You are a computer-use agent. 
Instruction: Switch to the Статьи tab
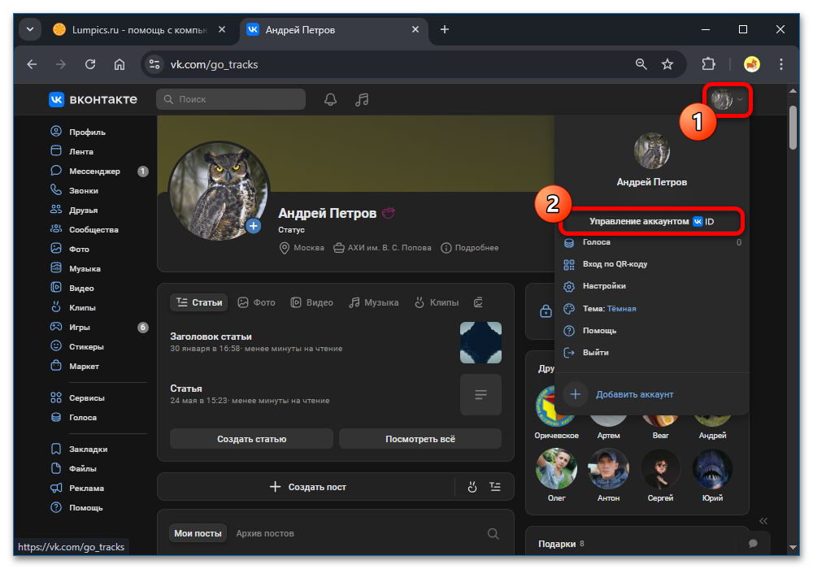[x=199, y=302]
